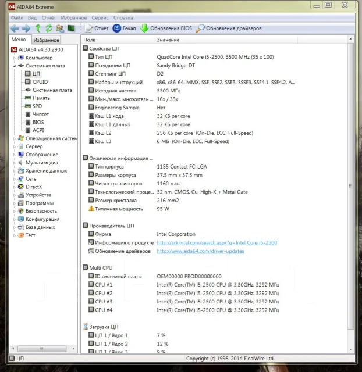The width and height of the screenshot is (362, 372).
Task: Collapse the Системная плата root node
Action: (x=14, y=66)
